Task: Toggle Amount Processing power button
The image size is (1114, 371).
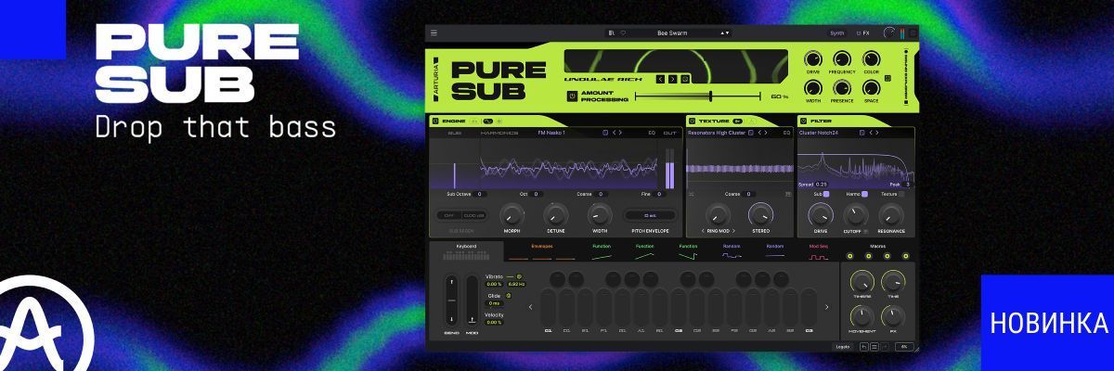Action: pos(572,96)
